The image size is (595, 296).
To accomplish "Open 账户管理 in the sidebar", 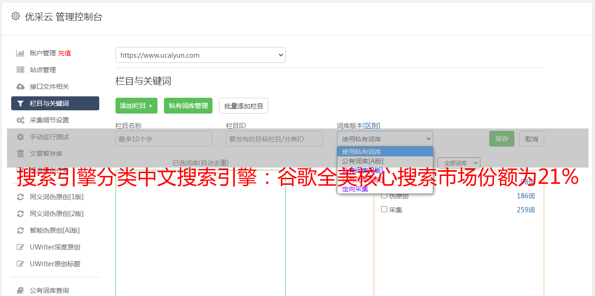I will click(x=42, y=53).
